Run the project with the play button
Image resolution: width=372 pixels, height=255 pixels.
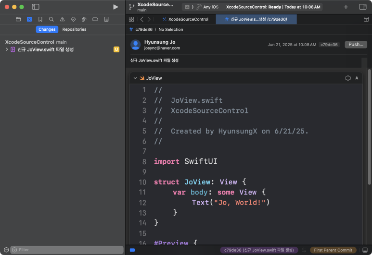coord(115,7)
